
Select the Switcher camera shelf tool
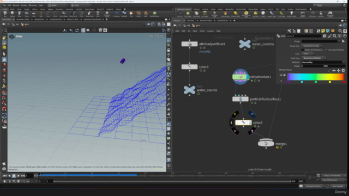pyautogui.click(x=321, y=14)
